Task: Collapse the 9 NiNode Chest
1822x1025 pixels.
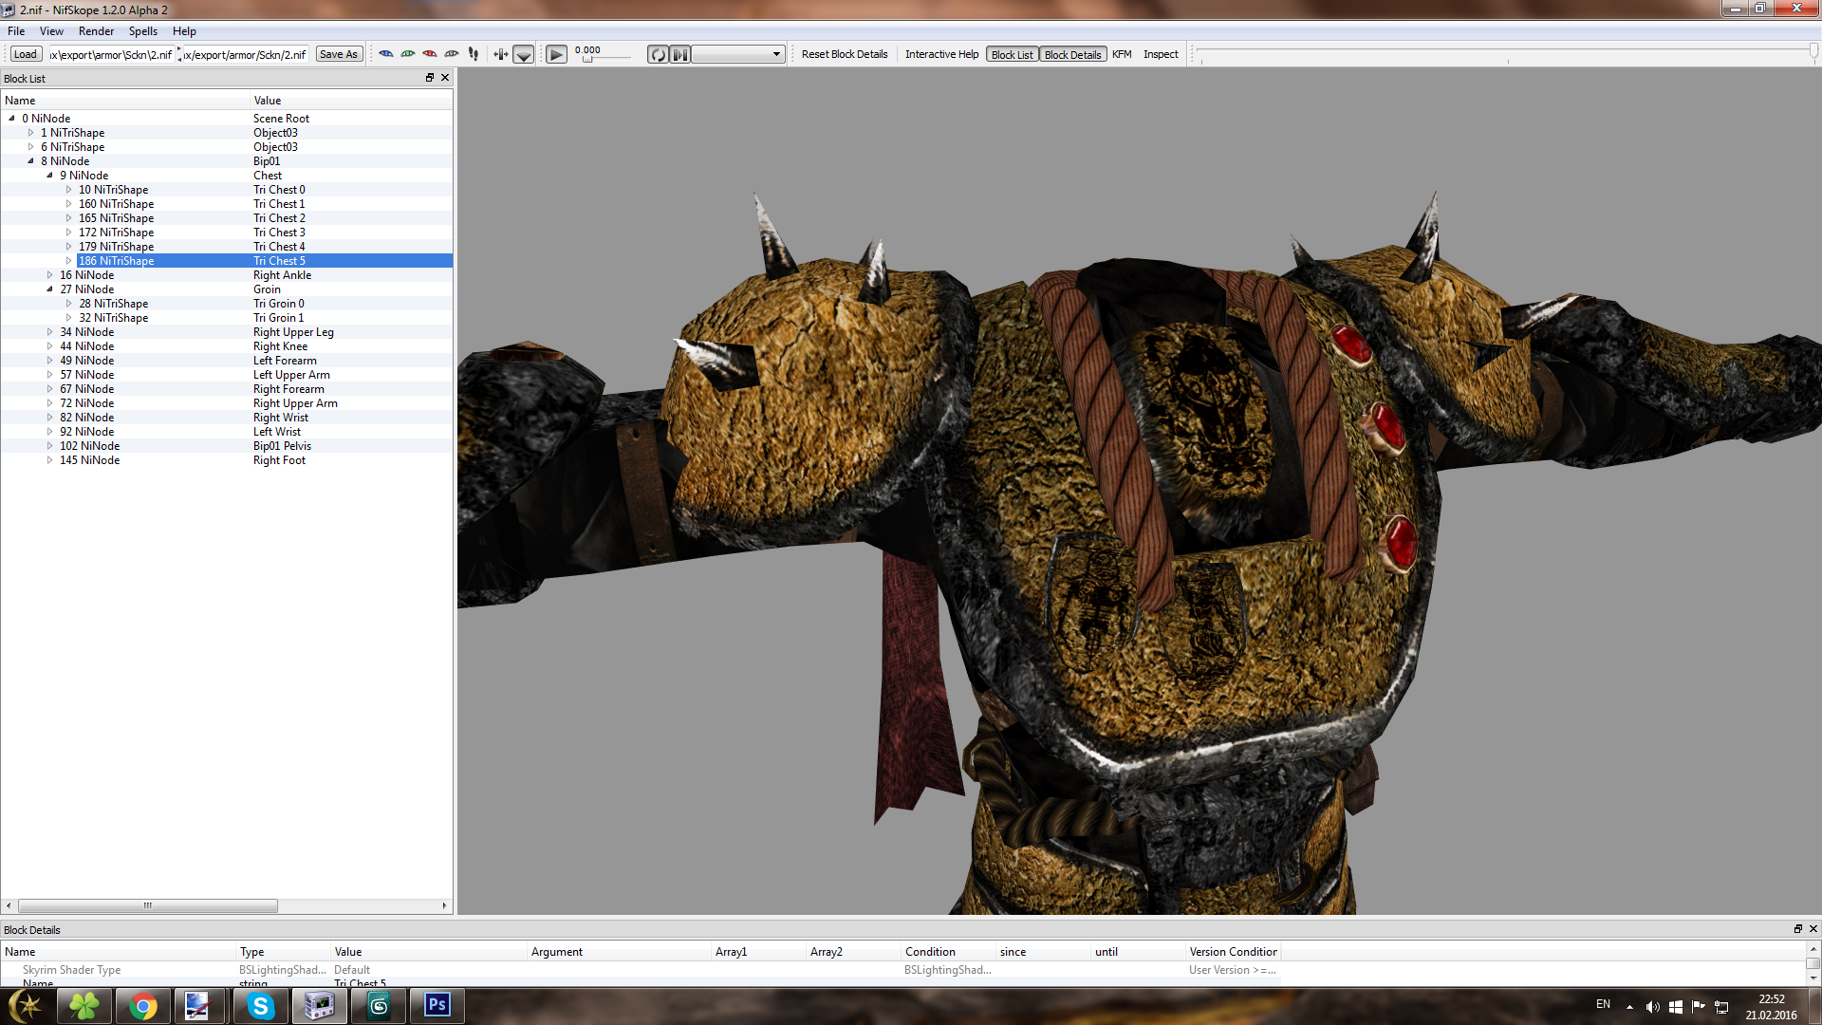Action: pyautogui.click(x=49, y=176)
